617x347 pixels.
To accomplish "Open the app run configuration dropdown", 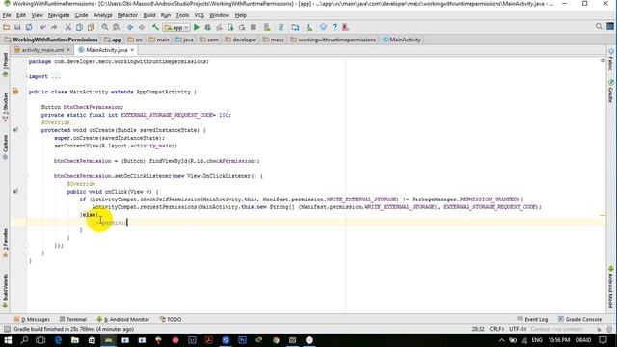I will click(176, 28).
